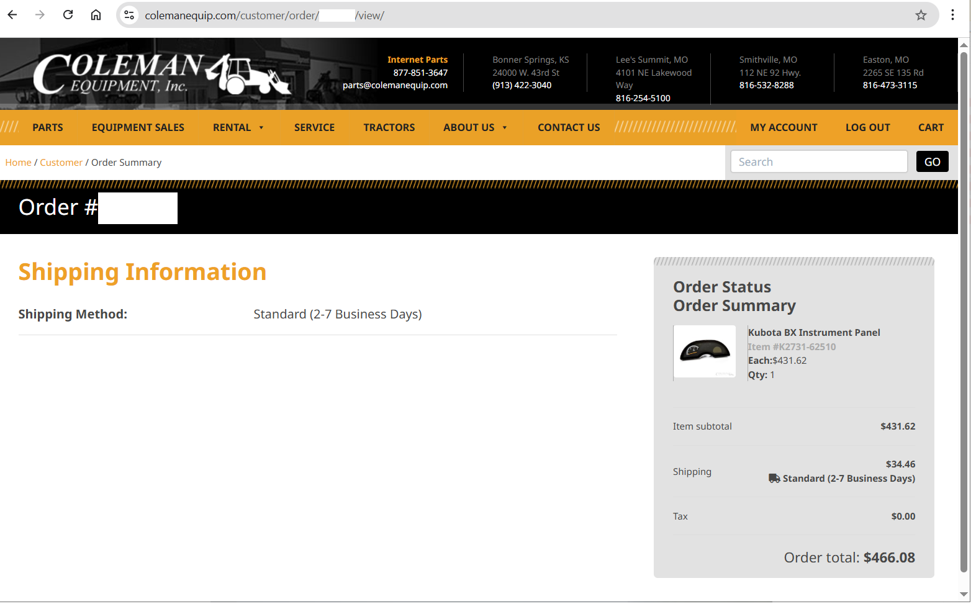Click the Order Status heading

pyautogui.click(x=722, y=287)
